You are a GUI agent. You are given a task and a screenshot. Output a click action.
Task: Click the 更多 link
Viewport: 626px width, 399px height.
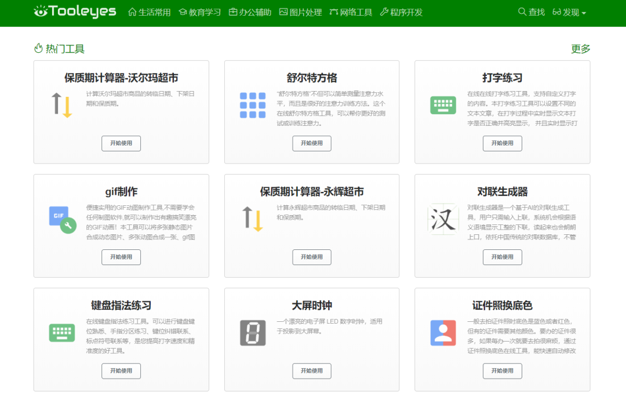(x=580, y=49)
